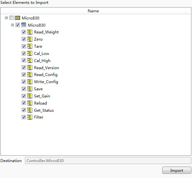Click the program icon next to Write_Config
The width and height of the screenshot is (192, 178).
click(x=30, y=82)
